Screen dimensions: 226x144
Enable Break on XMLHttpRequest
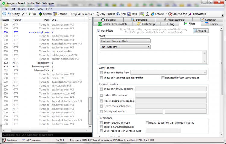tap(101, 127)
